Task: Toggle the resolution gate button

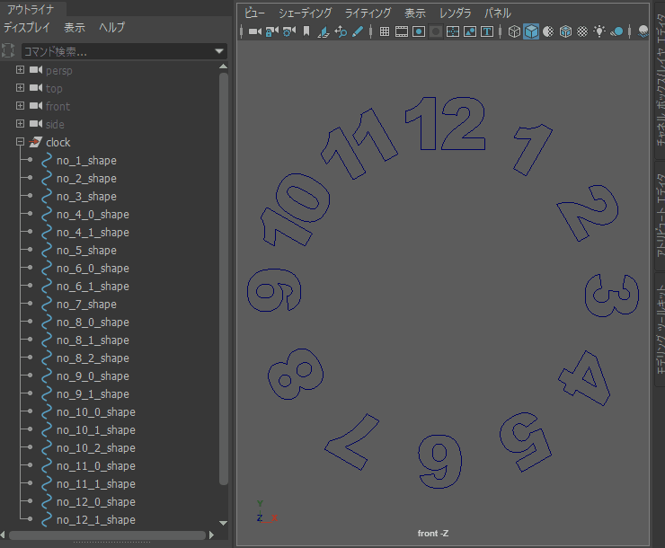Action: pos(419,31)
